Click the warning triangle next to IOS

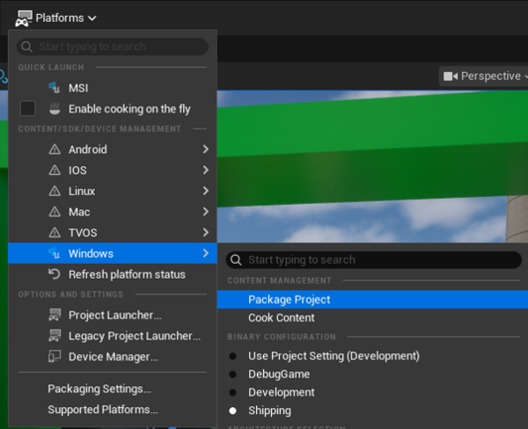(x=55, y=170)
